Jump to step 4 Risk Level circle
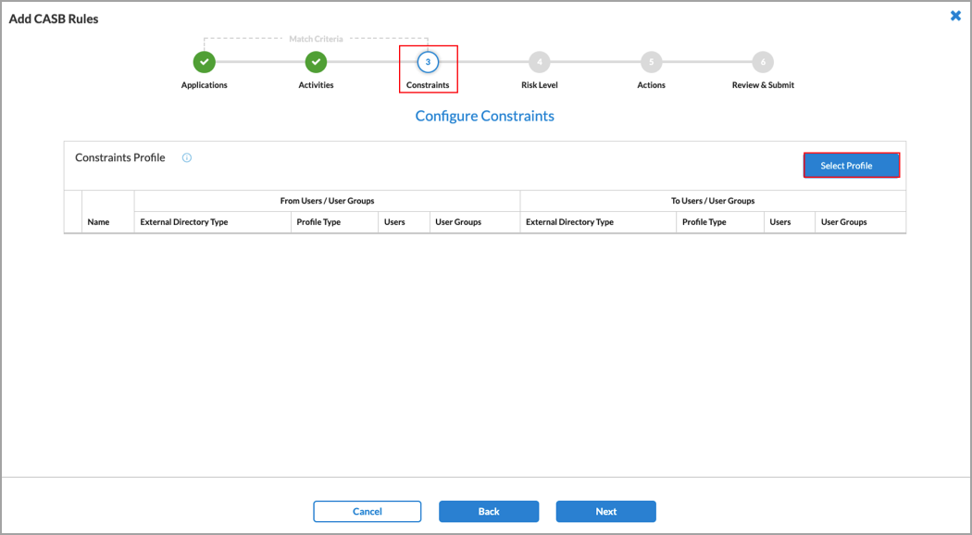Image resolution: width=972 pixels, height=535 pixels. [539, 62]
